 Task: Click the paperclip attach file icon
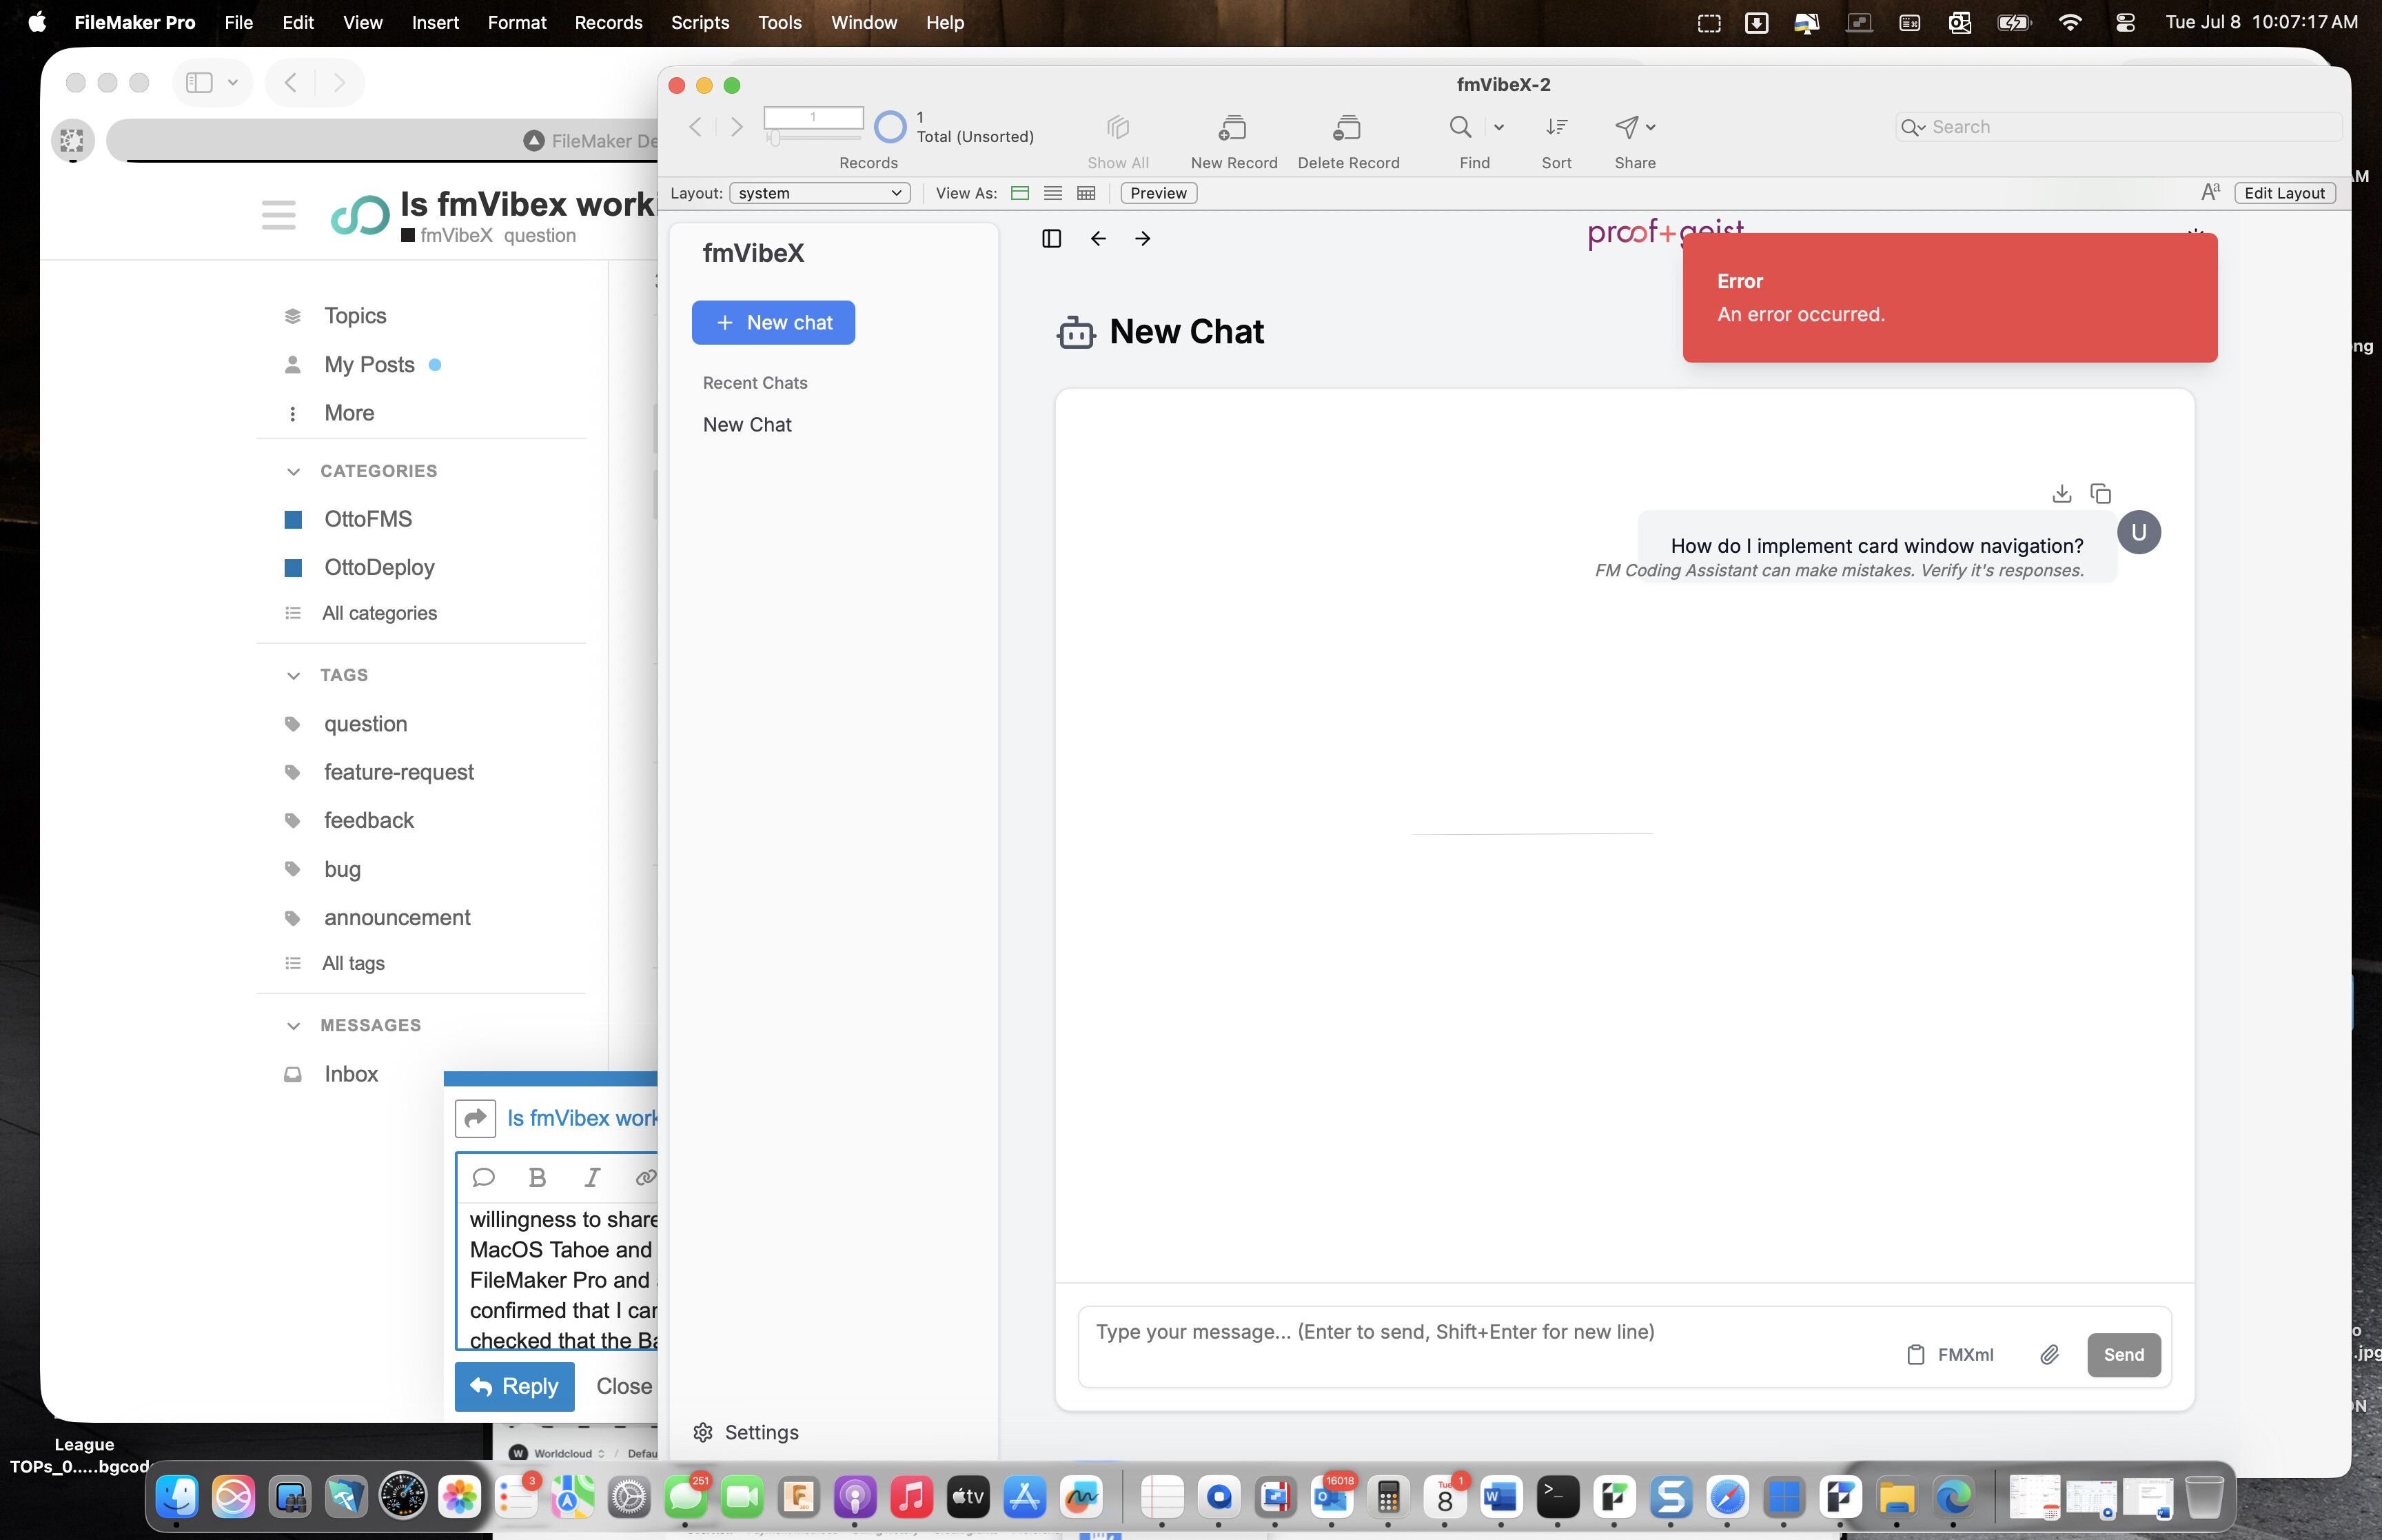pyautogui.click(x=2049, y=1354)
